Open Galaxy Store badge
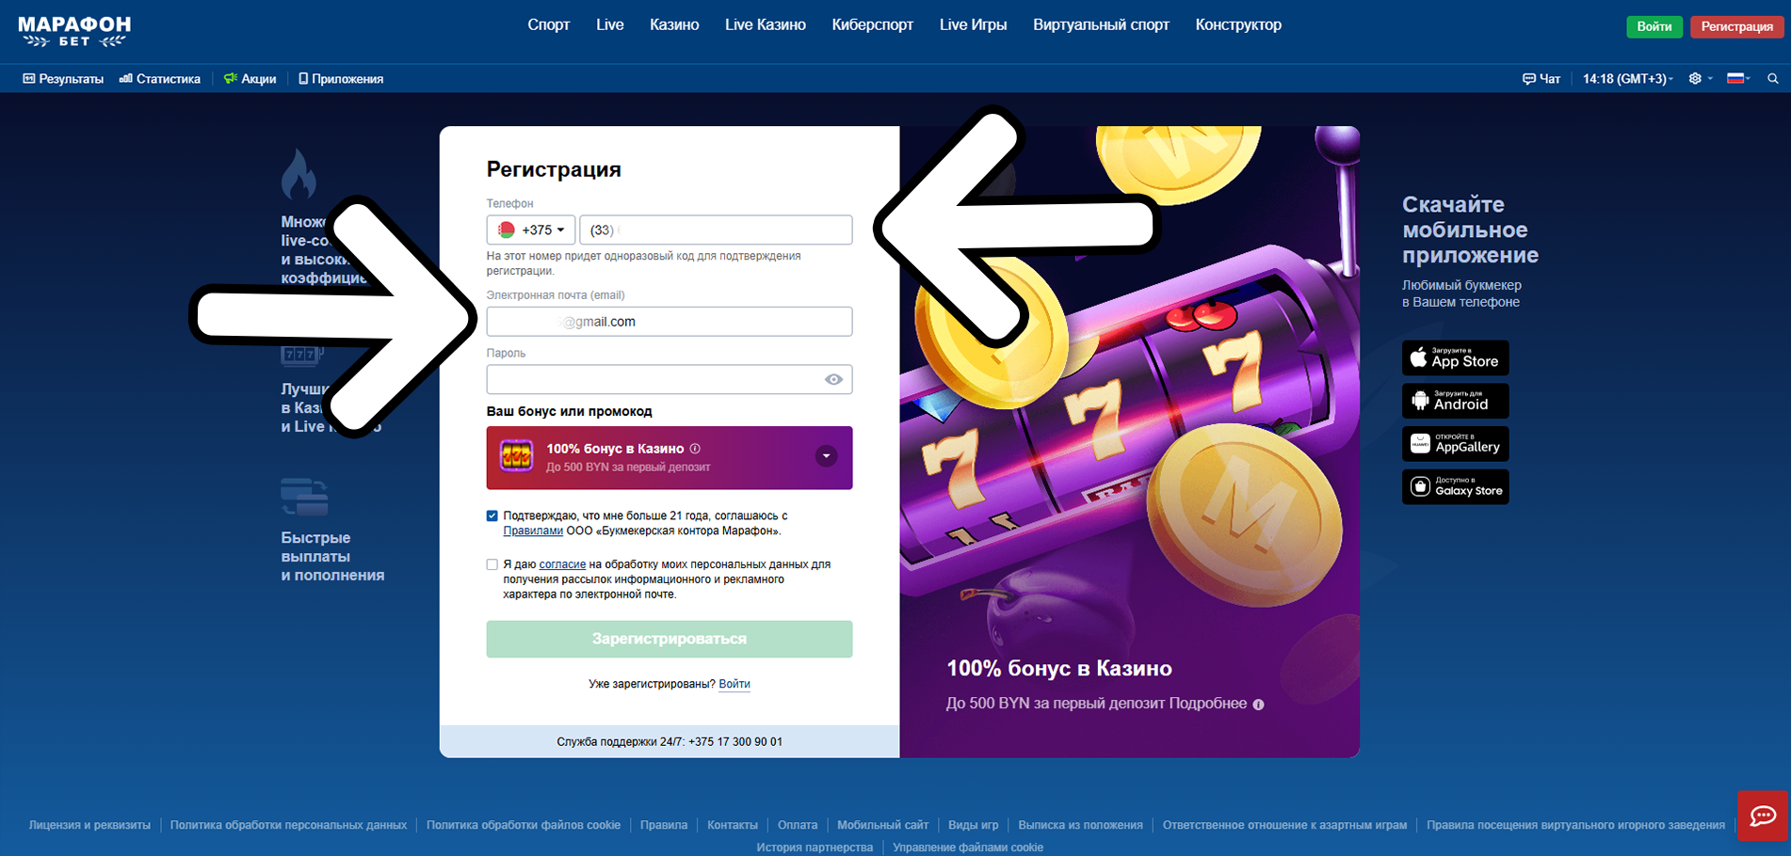1791x856 pixels. [1455, 487]
